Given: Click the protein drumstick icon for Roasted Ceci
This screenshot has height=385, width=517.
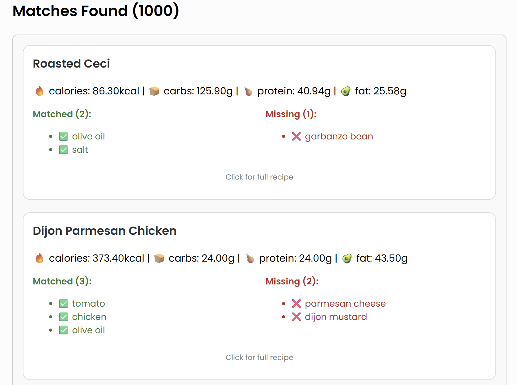Looking at the screenshot, I should coord(248,91).
